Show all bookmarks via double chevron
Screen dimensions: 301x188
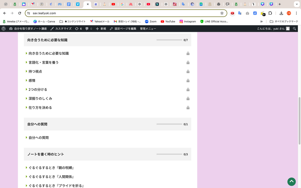click(x=261, y=21)
